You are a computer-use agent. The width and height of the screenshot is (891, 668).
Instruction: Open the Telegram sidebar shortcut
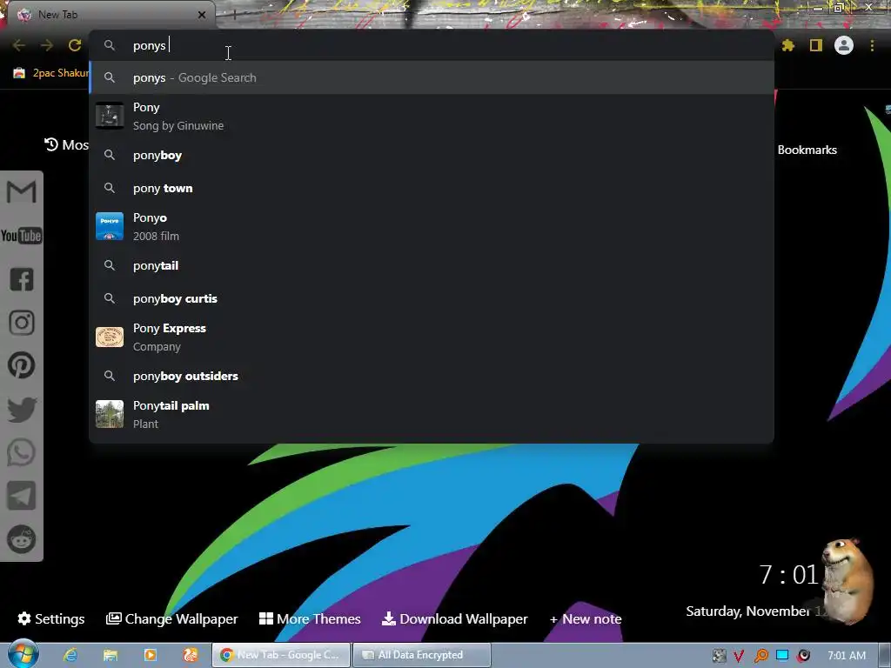coord(22,496)
